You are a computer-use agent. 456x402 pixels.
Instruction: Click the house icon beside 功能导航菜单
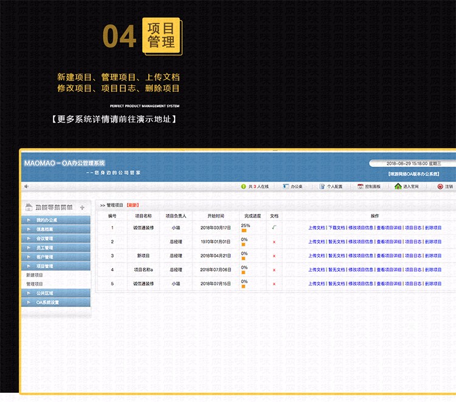[x=29, y=207]
